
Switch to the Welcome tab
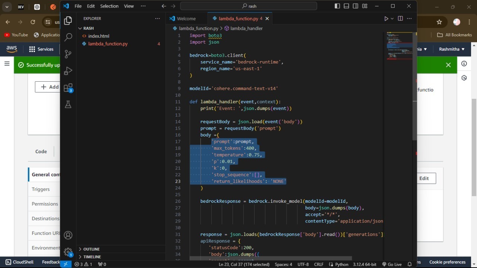[186, 19]
